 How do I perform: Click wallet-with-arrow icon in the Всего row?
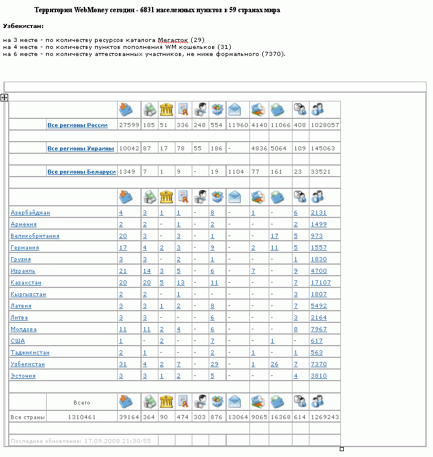(126, 401)
